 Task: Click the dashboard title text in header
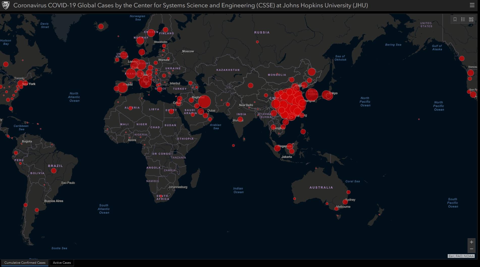tap(191, 5)
